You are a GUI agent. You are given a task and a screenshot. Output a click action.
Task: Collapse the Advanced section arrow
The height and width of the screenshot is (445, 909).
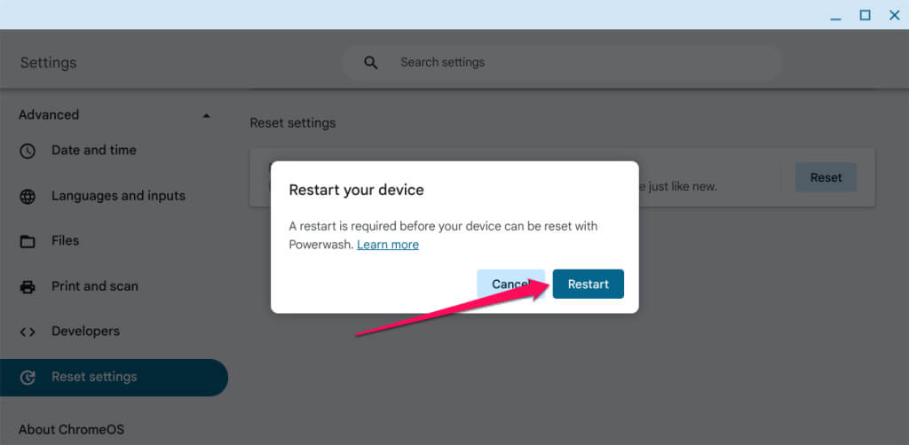click(x=206, y=115)
